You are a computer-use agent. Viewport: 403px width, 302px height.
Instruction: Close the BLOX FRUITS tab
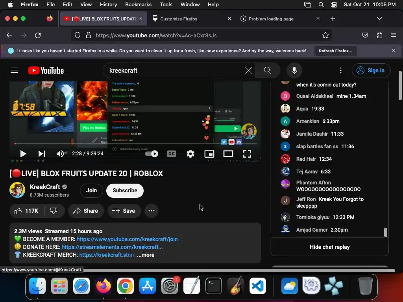pos(141,18)
